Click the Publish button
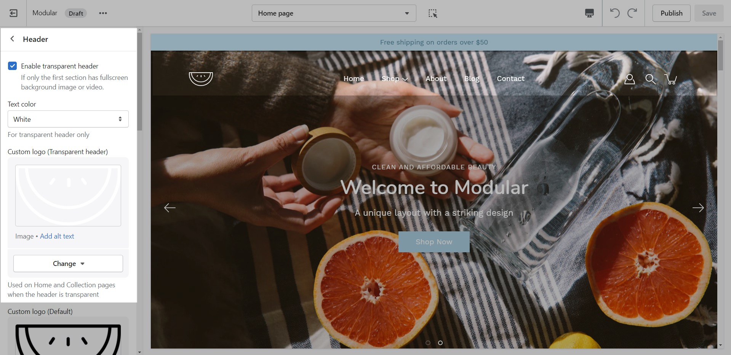 coord(671,13)
